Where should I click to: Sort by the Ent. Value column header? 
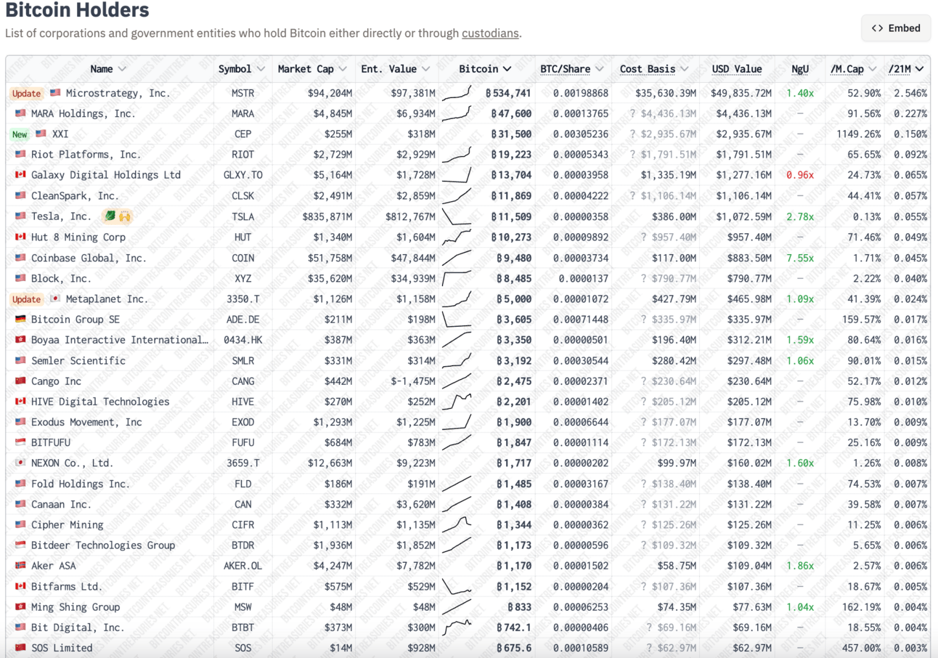(x=394, y=69)
